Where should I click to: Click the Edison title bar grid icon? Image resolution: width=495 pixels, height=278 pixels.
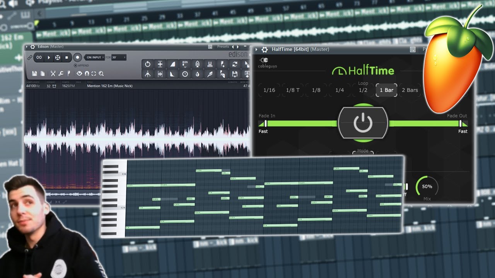pos(210,46)
